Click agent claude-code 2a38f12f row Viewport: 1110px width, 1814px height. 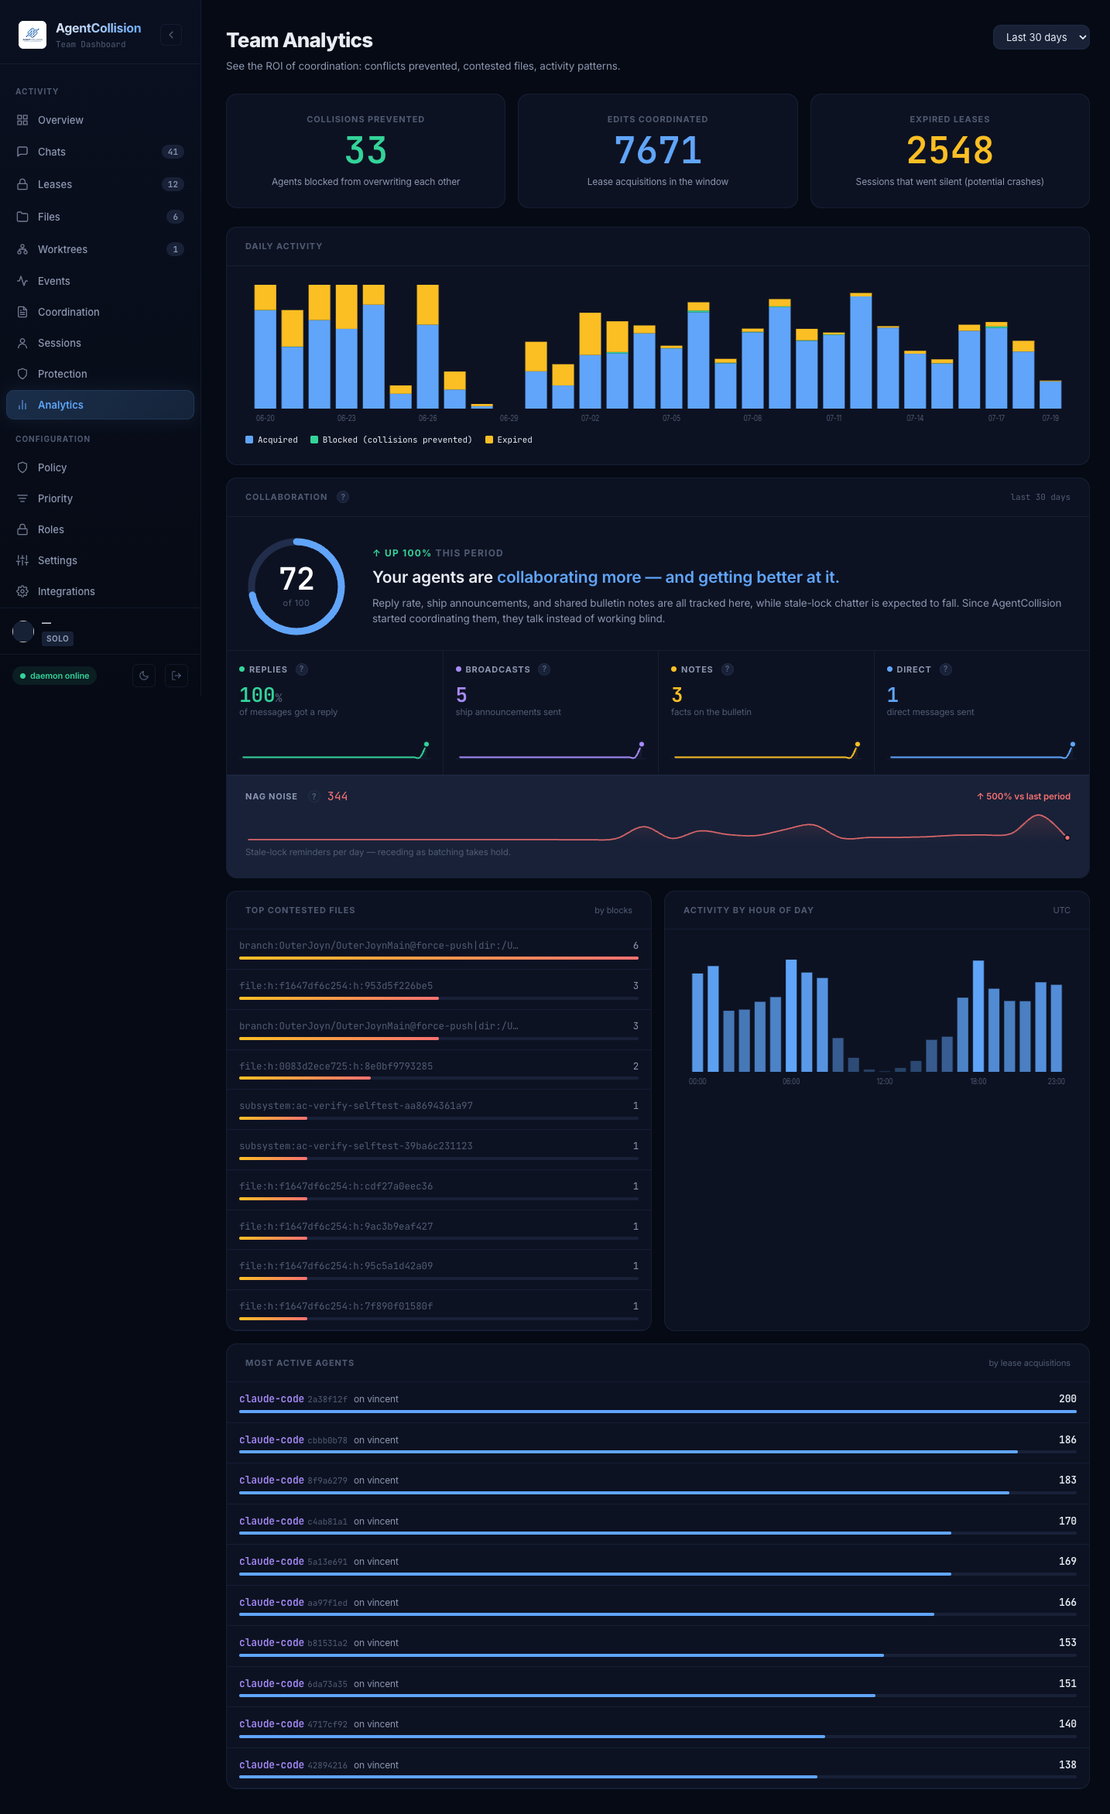point(658,1403)
